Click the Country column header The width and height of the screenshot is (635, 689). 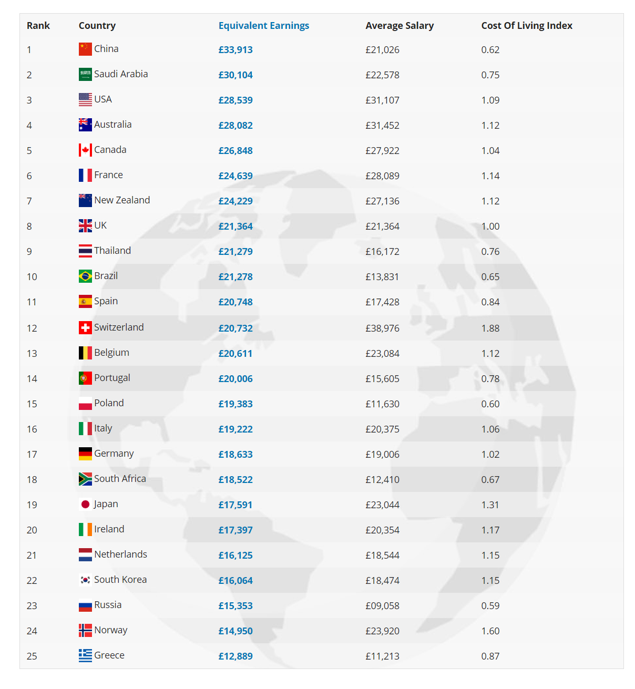point(97,26)
